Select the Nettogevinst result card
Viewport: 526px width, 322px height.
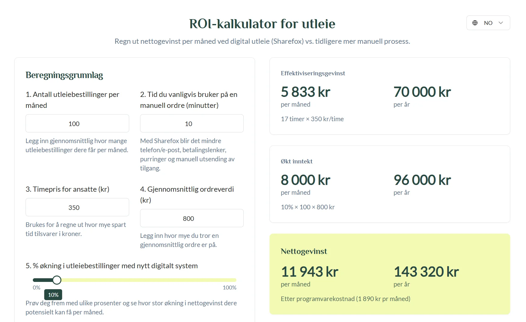[x=390, y=274]
